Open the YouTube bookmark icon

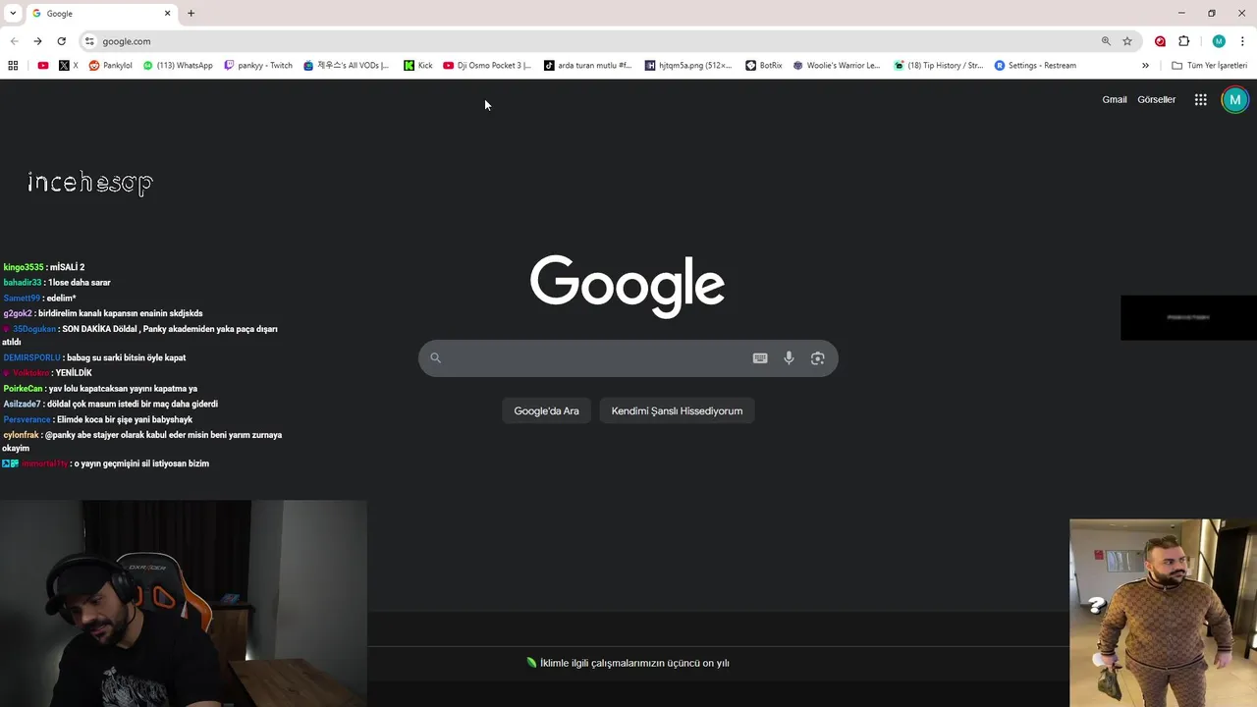point(43,66)
